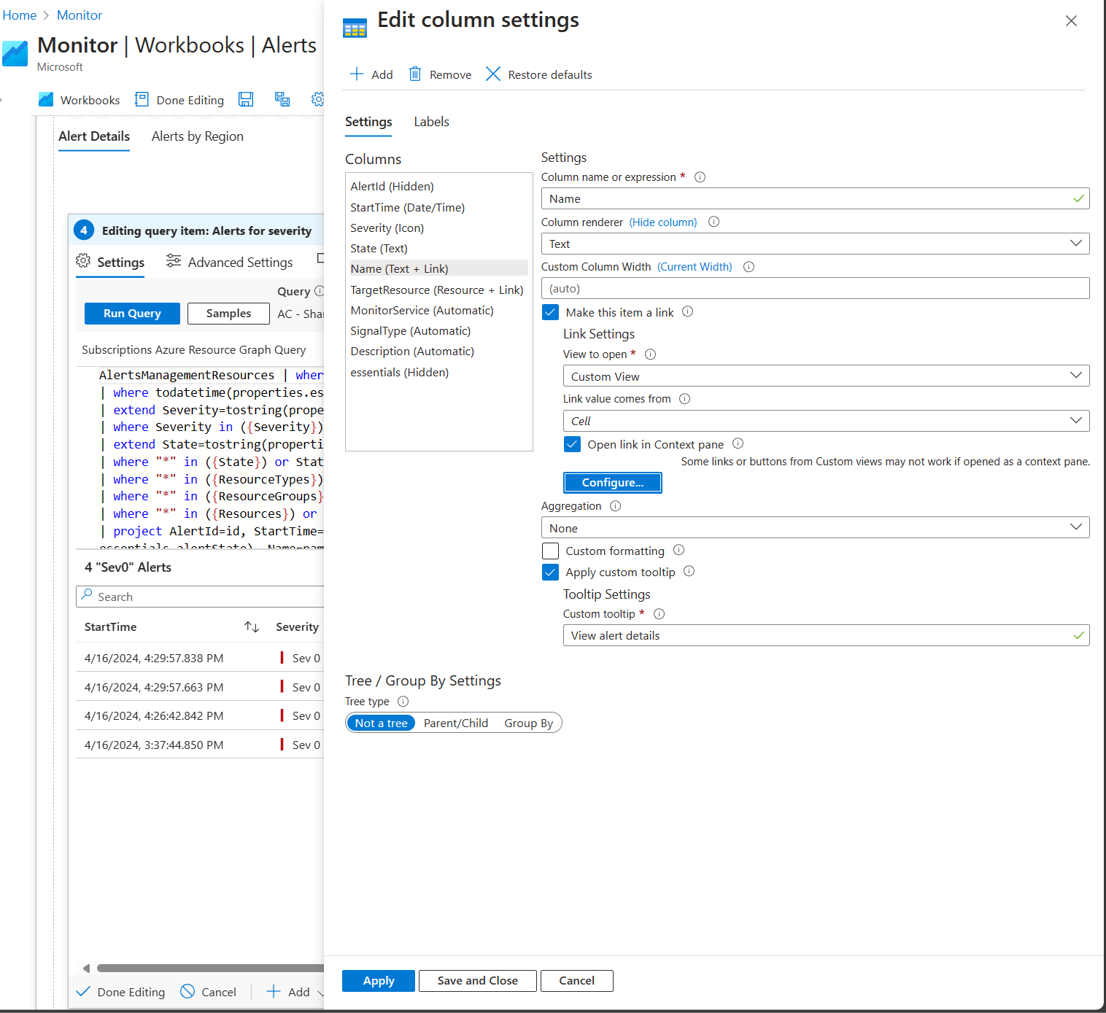
Task: Click the Run Query button
Action: pyautogui.click(x=132, y=313)
